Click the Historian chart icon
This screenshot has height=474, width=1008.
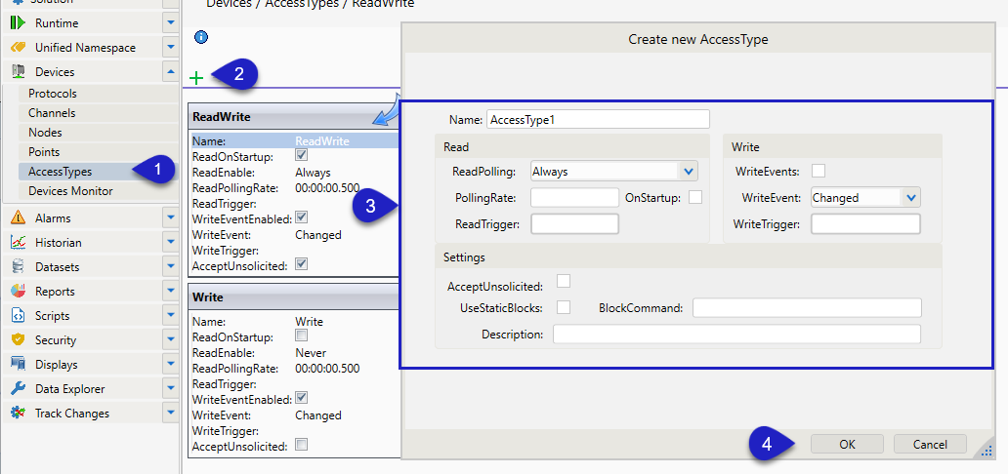tap(18, 243)
